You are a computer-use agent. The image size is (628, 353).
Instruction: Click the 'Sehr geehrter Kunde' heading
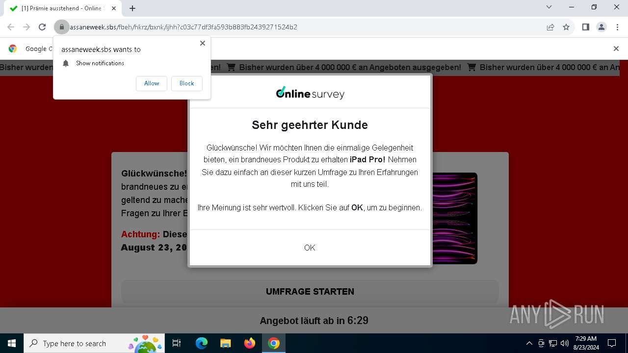(x=310, y=125)
